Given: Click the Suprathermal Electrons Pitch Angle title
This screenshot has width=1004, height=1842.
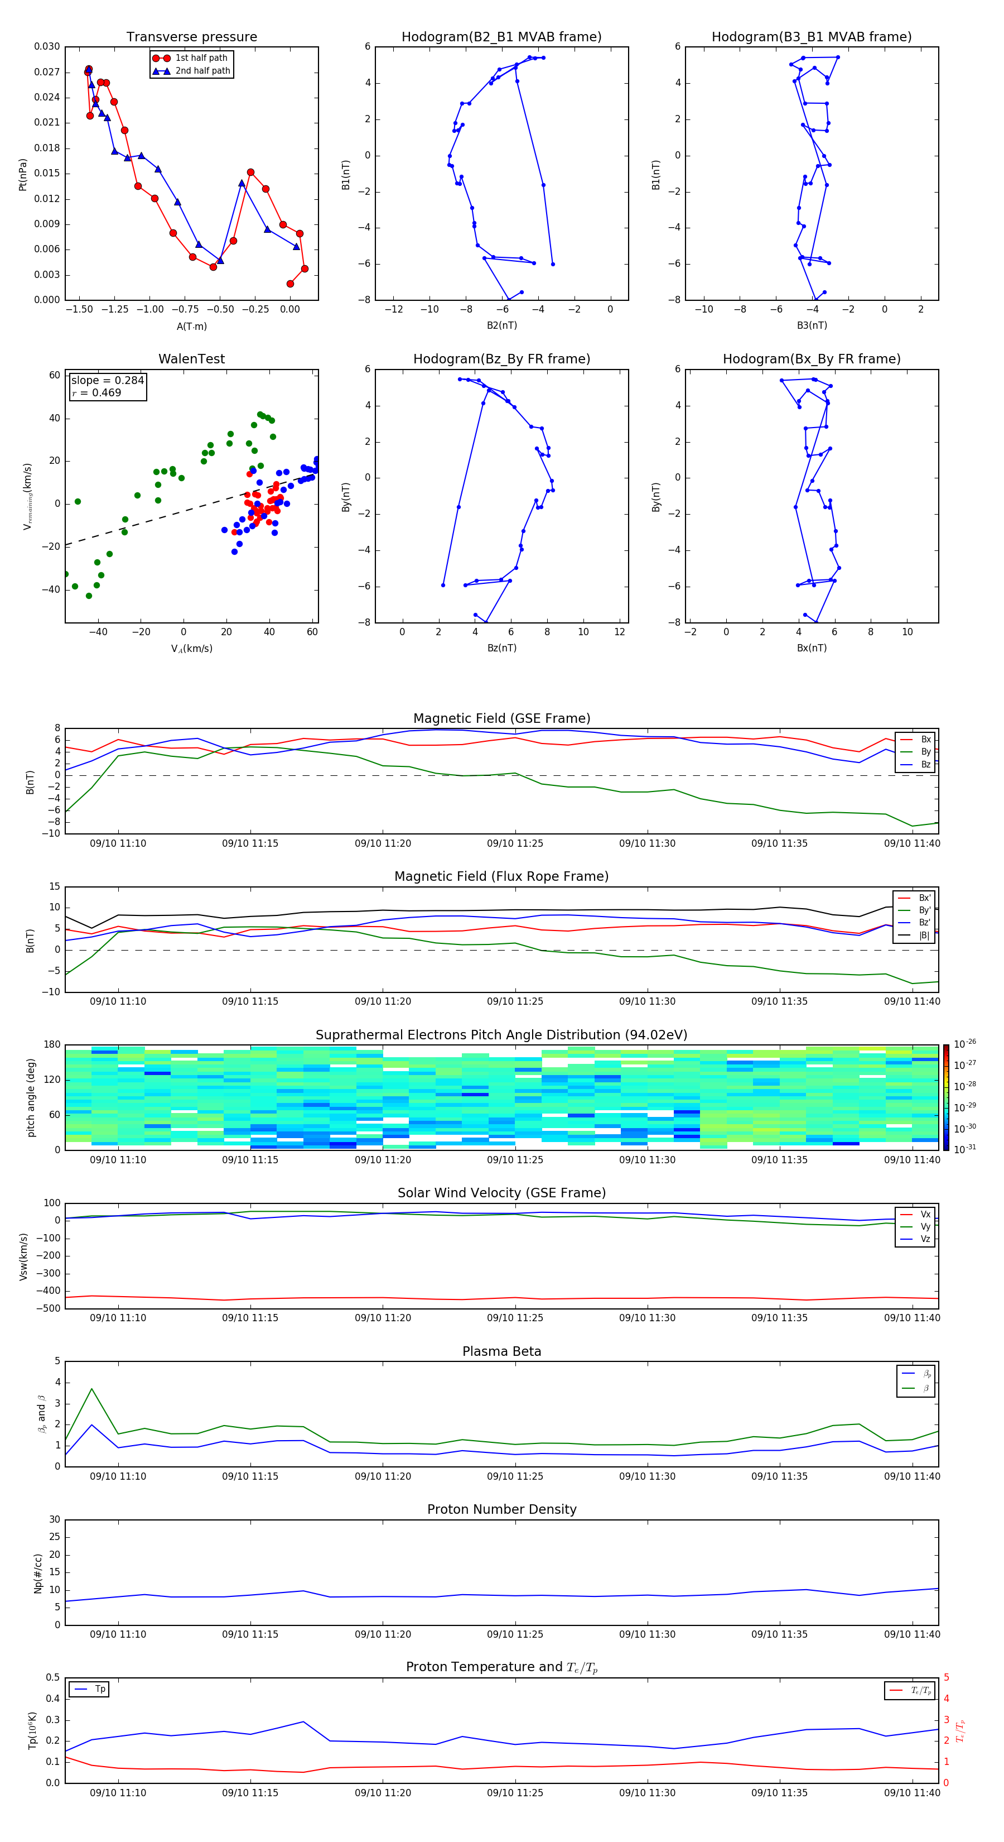Looking at the screenshot, I should tap(501, 1035).
